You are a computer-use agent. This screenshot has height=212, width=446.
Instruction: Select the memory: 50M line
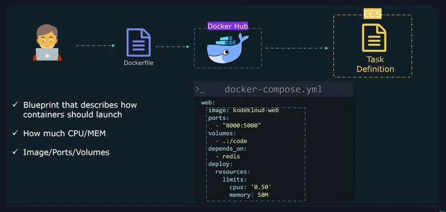coord(249,195)
